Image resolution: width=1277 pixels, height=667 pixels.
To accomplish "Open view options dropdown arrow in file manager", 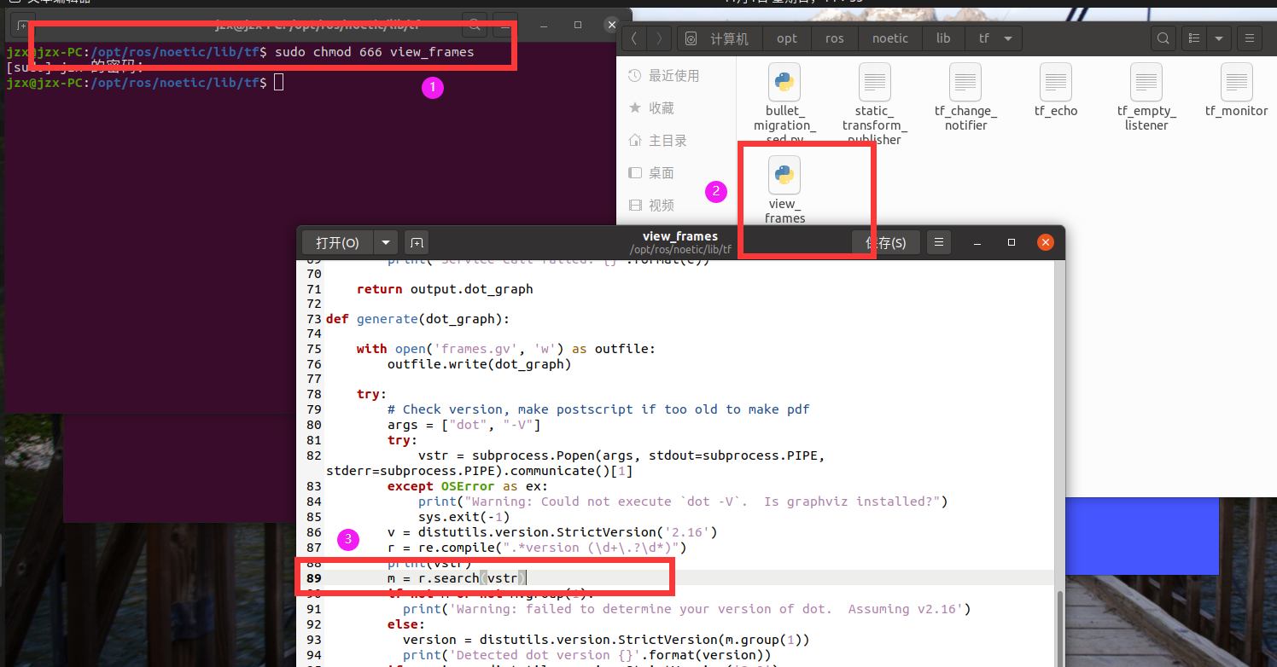I will [x=1218, y=38].
